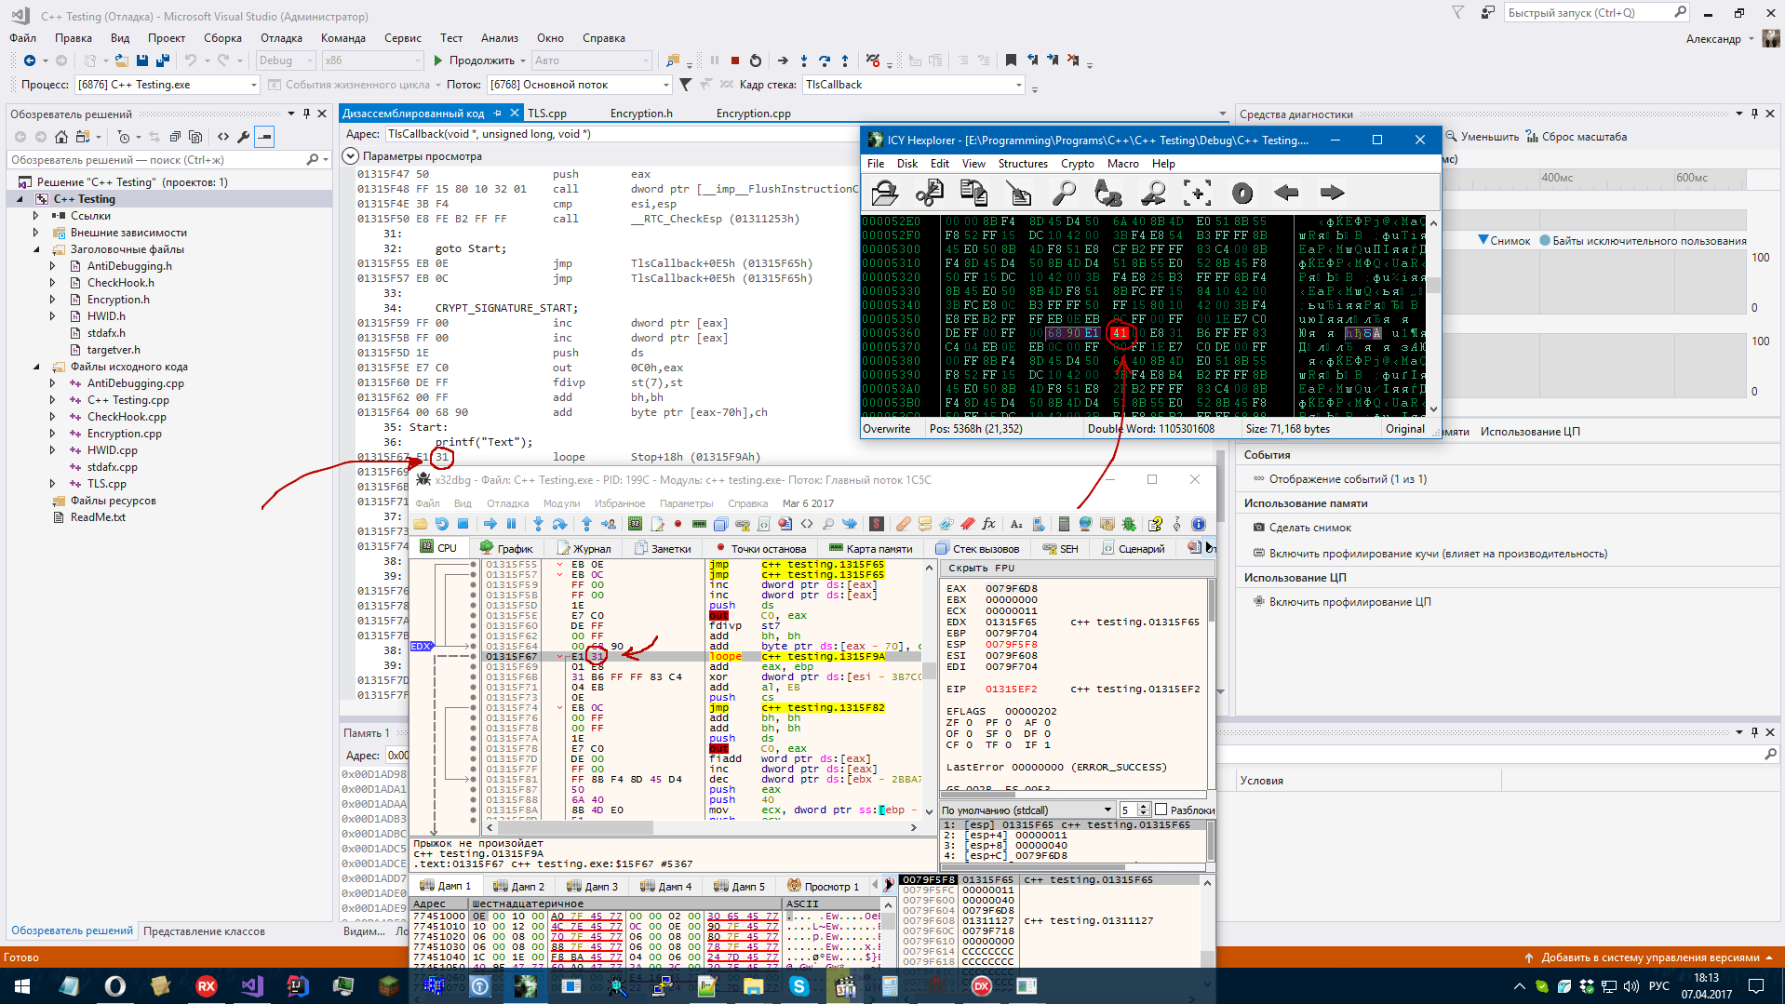
Task: Click the Продолжить button
Action: tap(474, 60)
